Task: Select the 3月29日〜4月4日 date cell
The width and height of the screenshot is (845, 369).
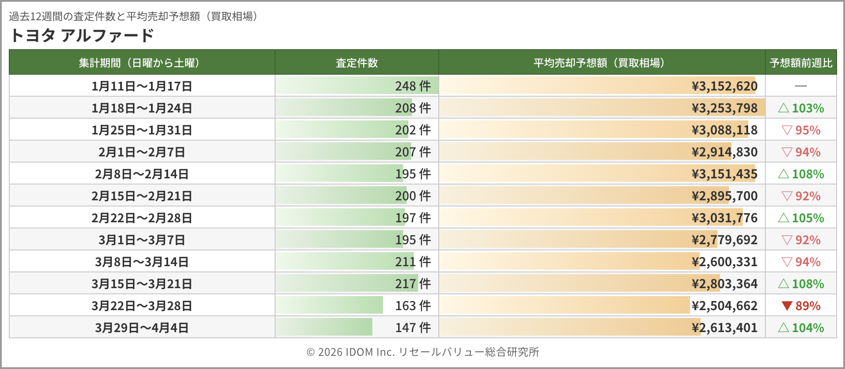Action: [x=142, y=328]
